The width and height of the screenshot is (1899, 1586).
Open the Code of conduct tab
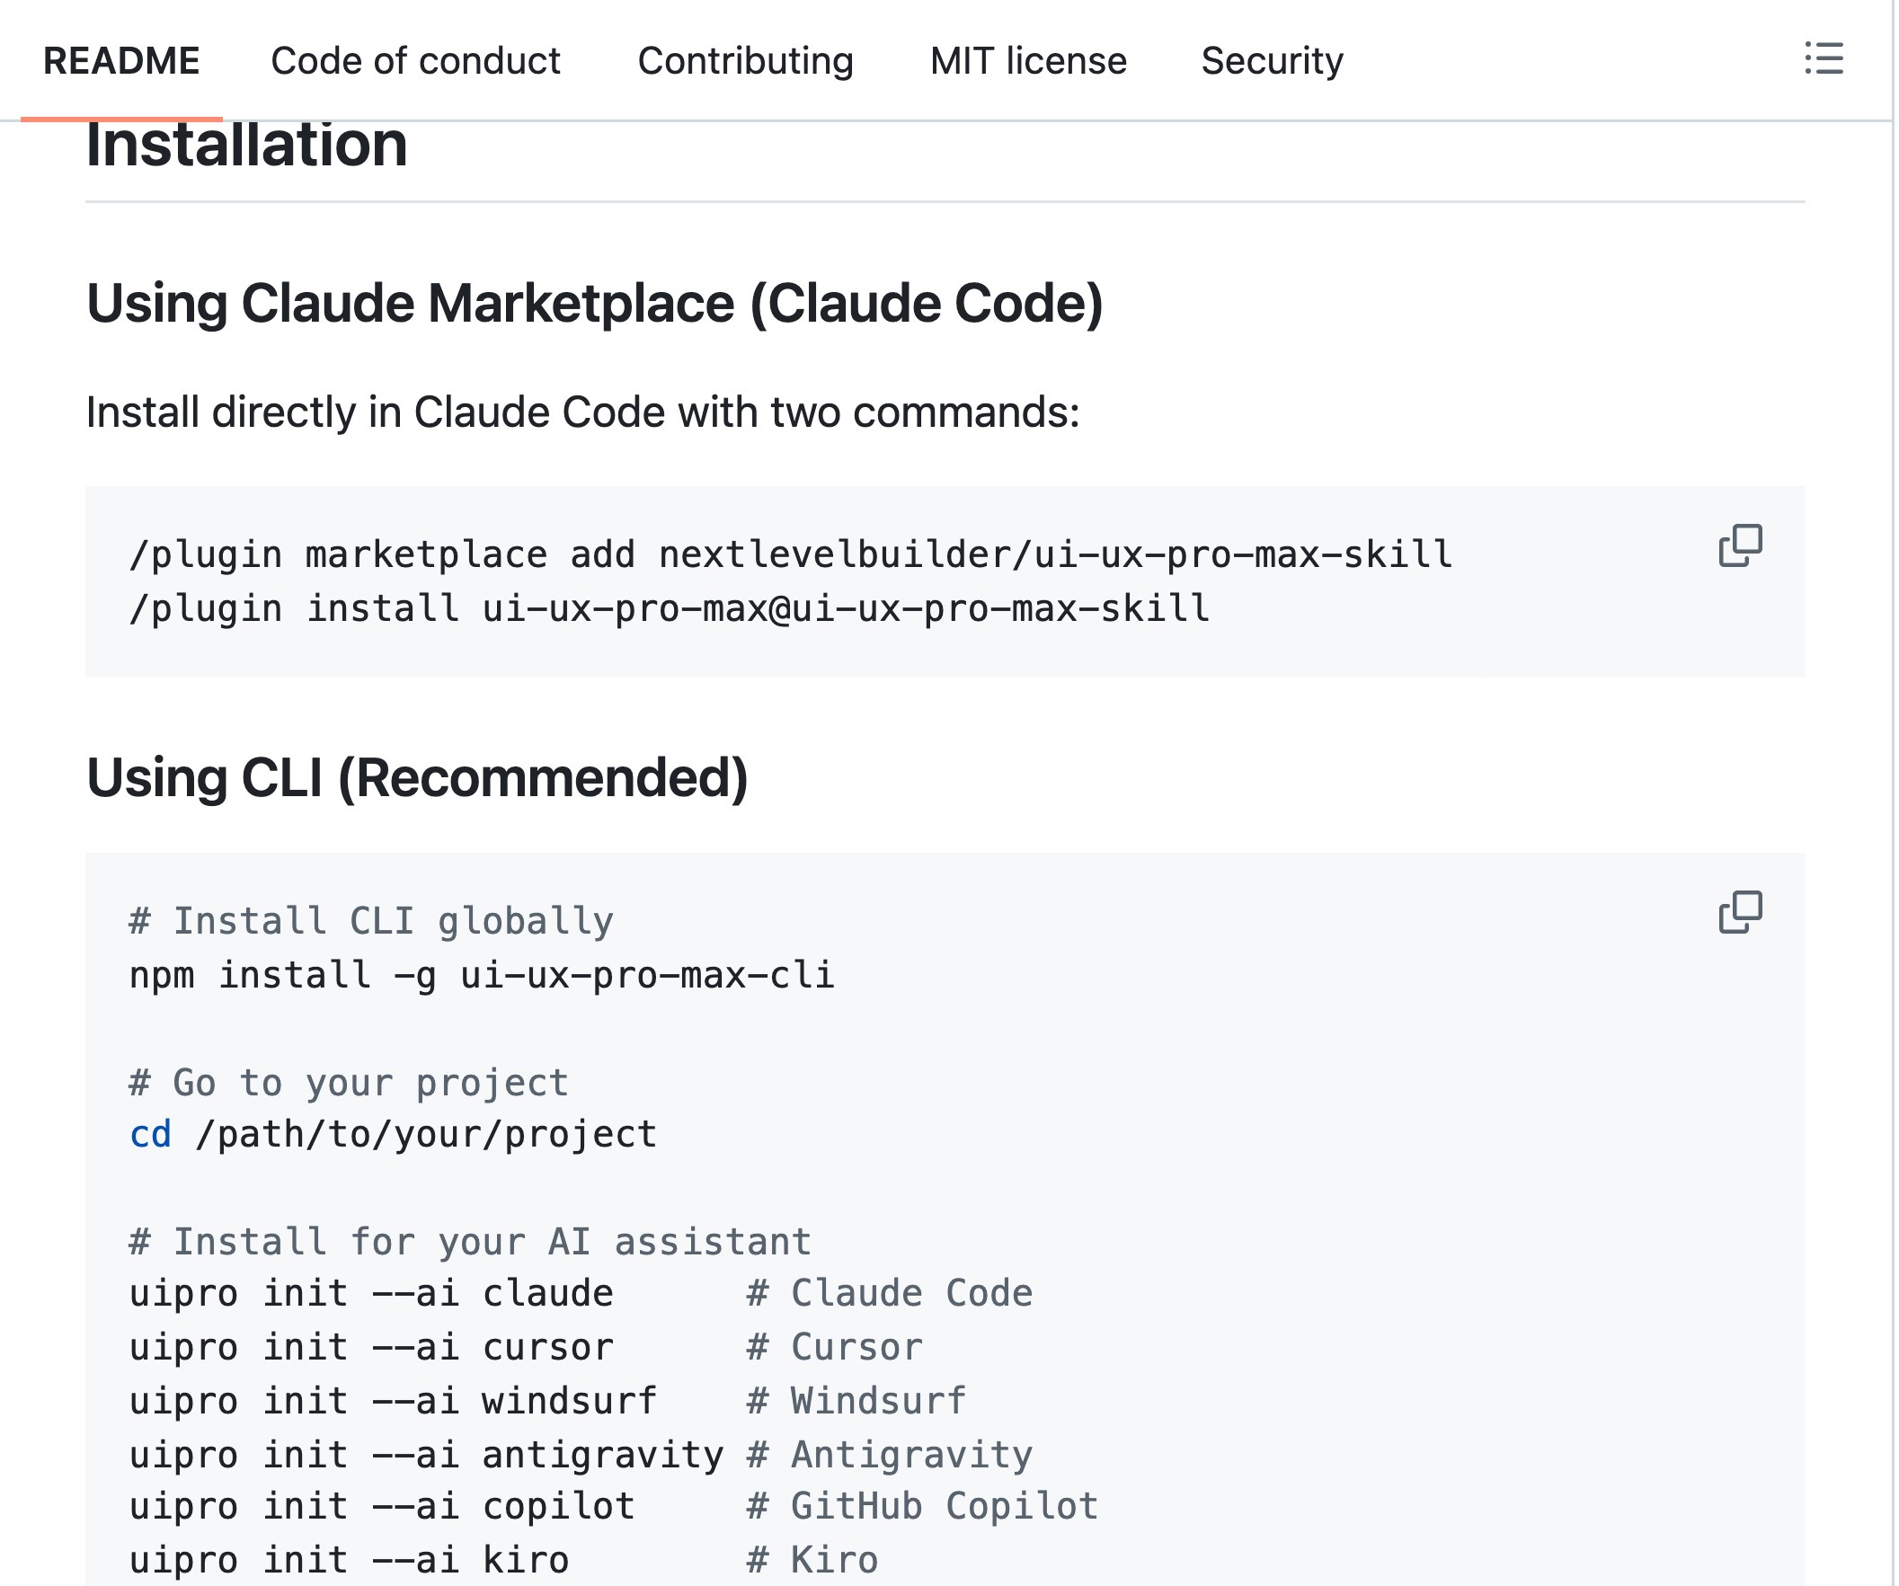coord(416,60)
